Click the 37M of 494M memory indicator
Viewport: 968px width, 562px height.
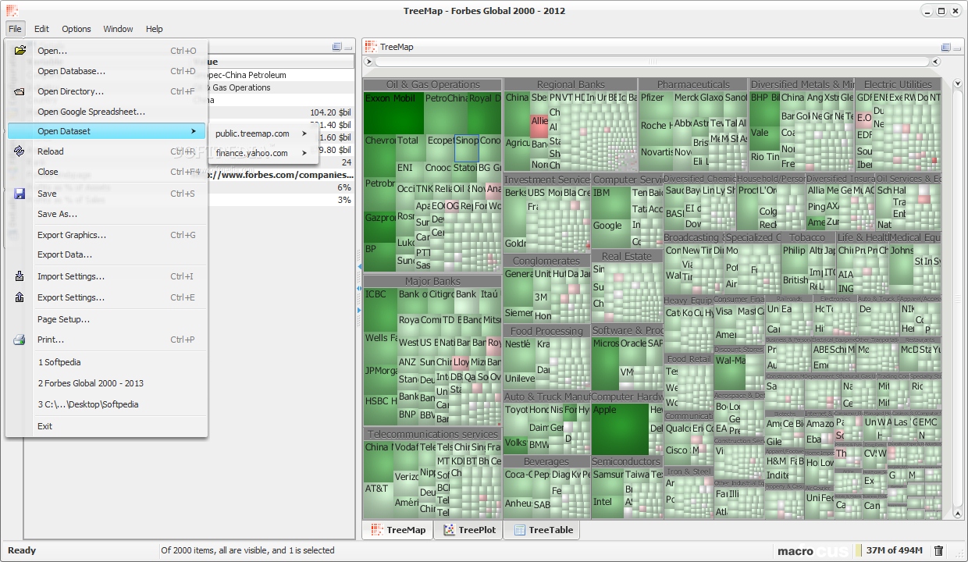click(894, 551)
